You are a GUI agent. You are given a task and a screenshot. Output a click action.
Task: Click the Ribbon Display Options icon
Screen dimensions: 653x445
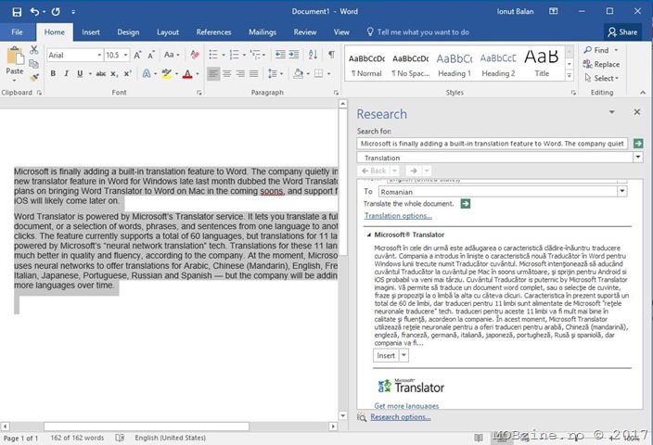point(553,11)
